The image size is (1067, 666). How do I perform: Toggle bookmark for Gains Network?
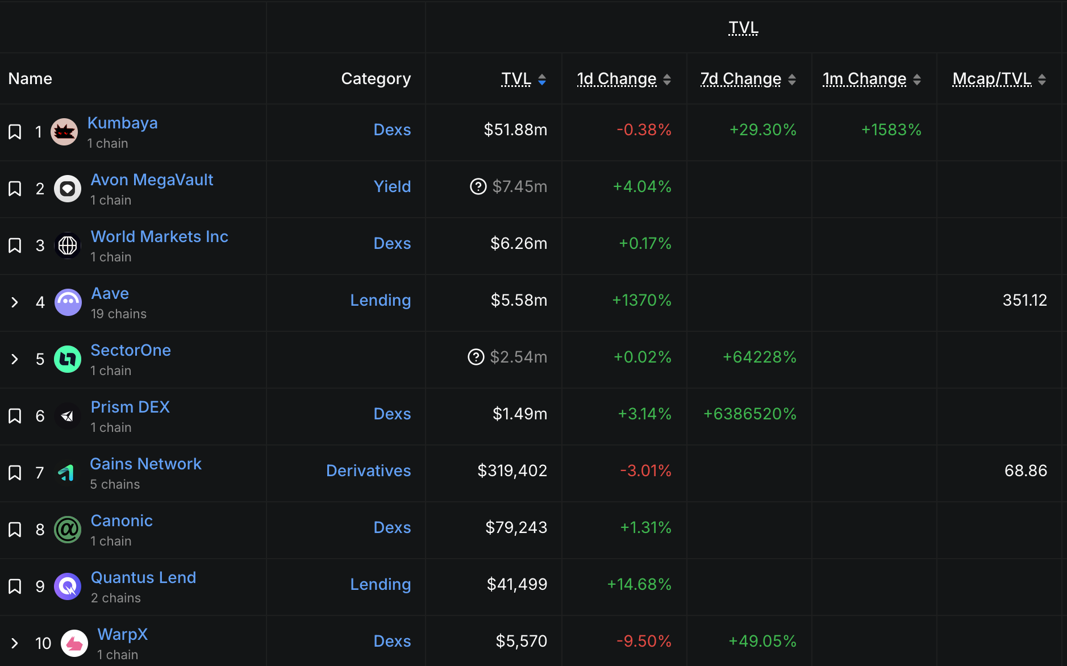coord(15,473)
